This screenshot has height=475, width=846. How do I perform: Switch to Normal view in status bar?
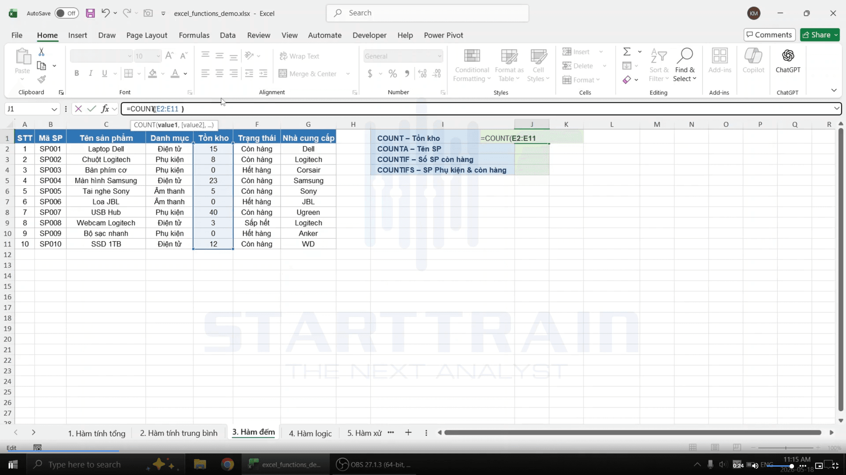coord(693,447)
